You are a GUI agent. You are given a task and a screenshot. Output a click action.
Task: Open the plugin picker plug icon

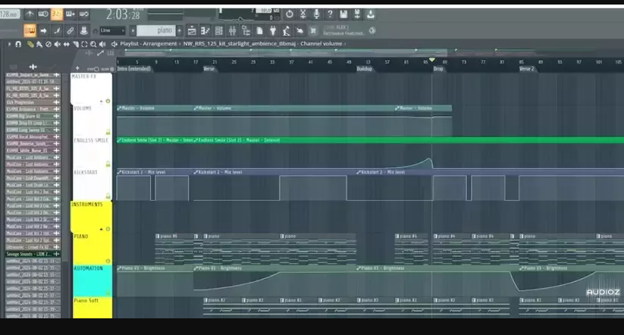pyautogui.click(x=273, y=30)
